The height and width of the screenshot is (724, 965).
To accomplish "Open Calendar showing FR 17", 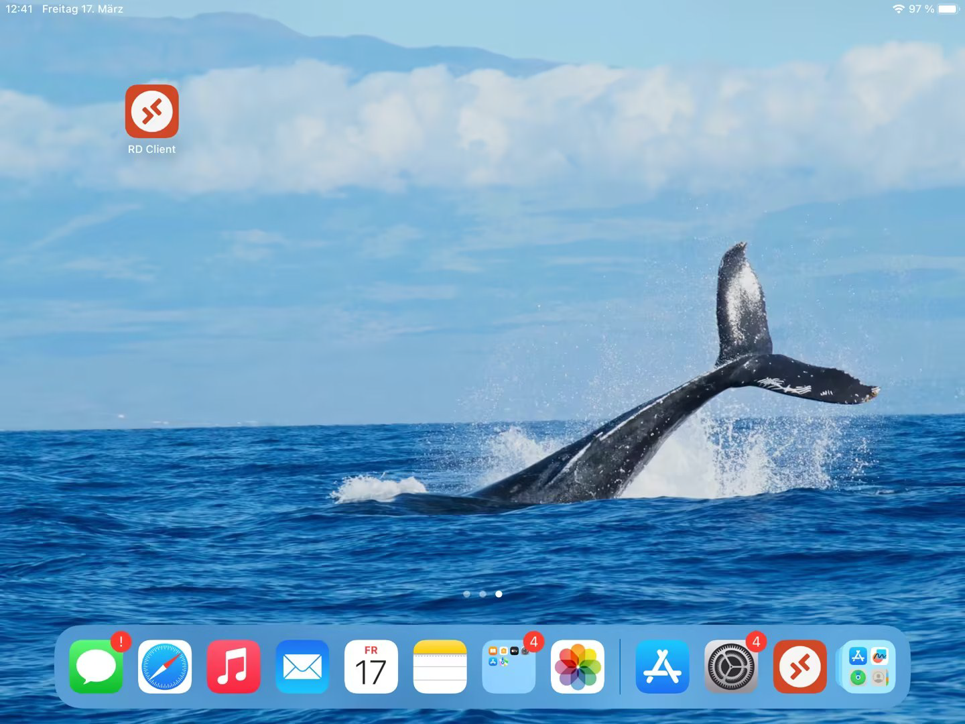I will [x=371, y=666].
